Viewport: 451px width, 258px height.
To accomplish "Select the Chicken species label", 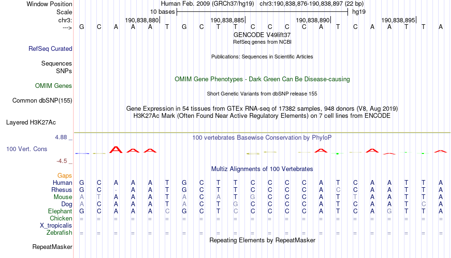I will pyautogui.click(x=61, y=218).
